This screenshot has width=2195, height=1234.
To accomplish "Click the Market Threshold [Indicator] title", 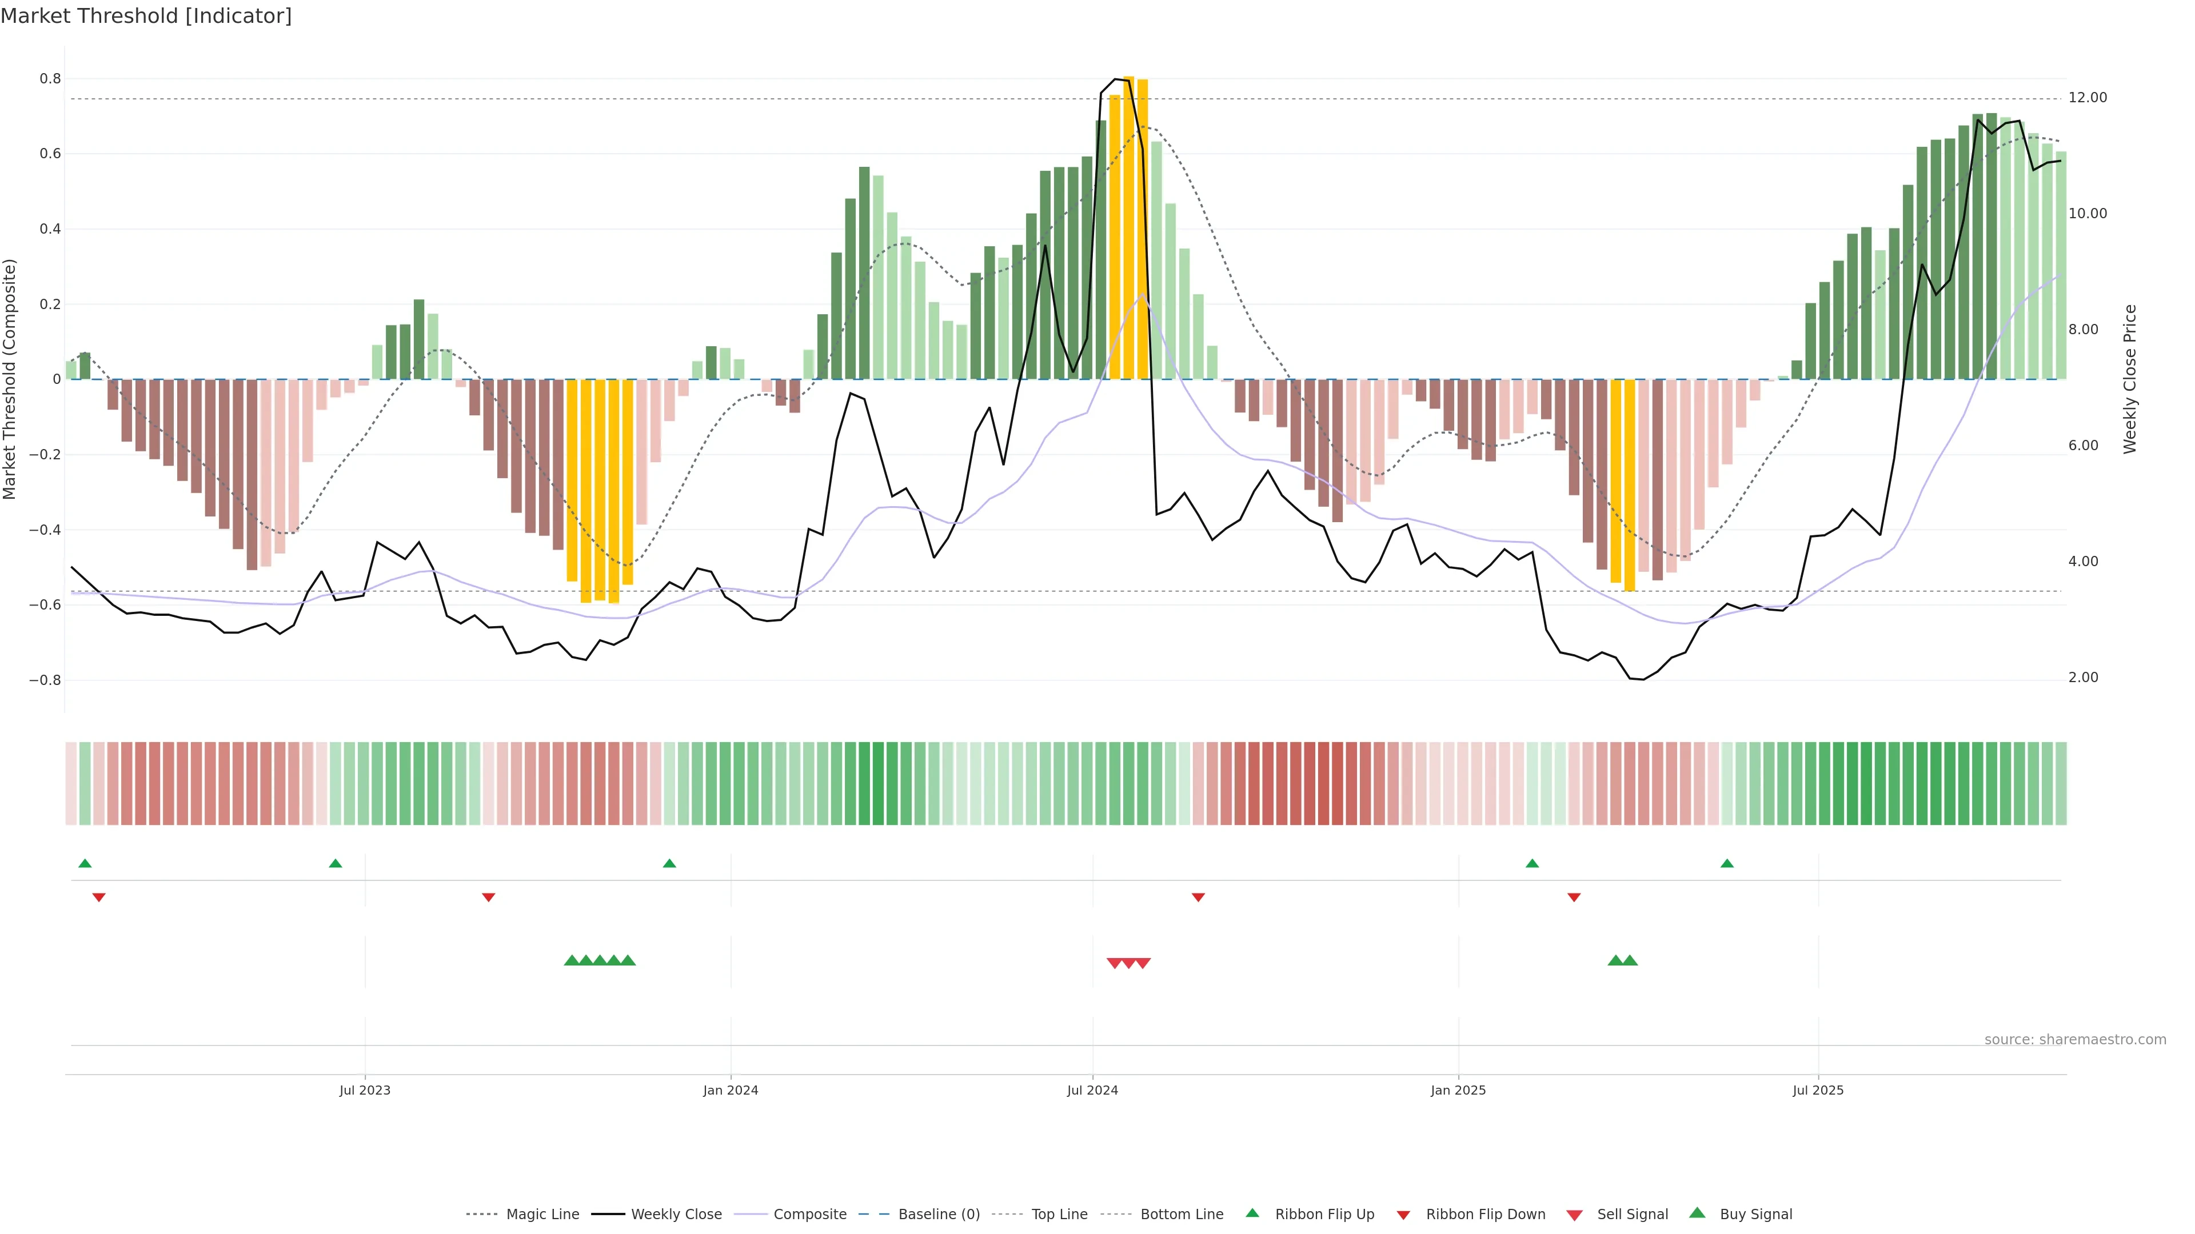I will pyautogui.click(x=146, y=16).
